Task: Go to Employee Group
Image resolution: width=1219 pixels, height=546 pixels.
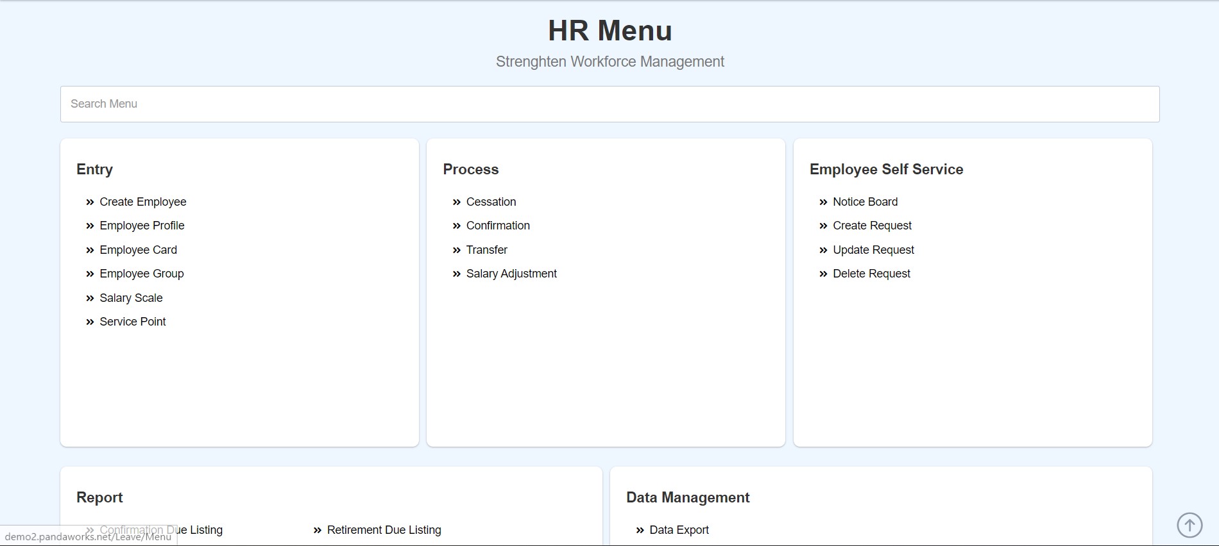Action: (141, 274)
